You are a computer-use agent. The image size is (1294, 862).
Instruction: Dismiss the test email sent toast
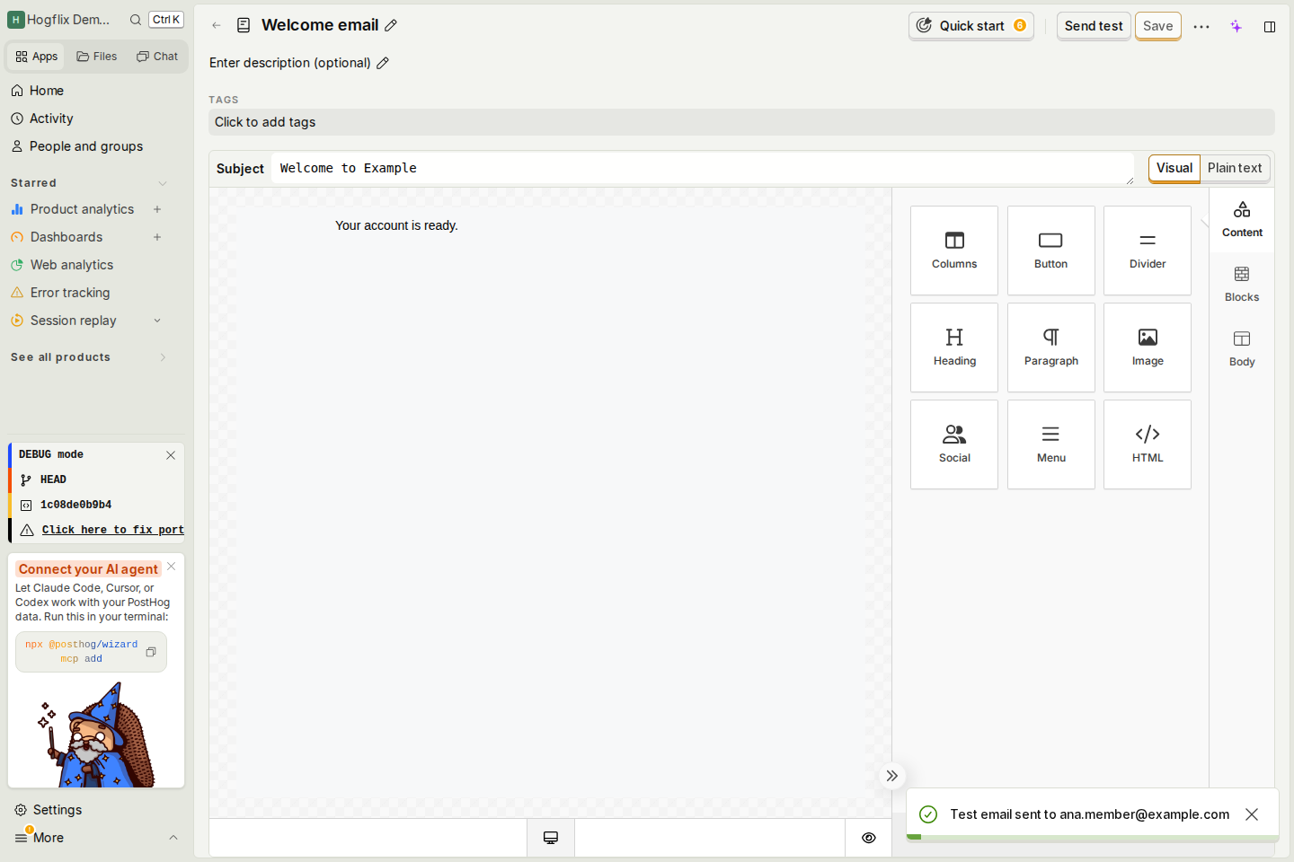pos(1252,814)
